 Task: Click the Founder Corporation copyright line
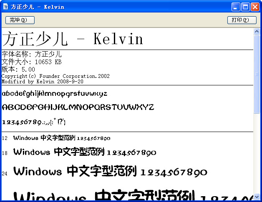55,76
